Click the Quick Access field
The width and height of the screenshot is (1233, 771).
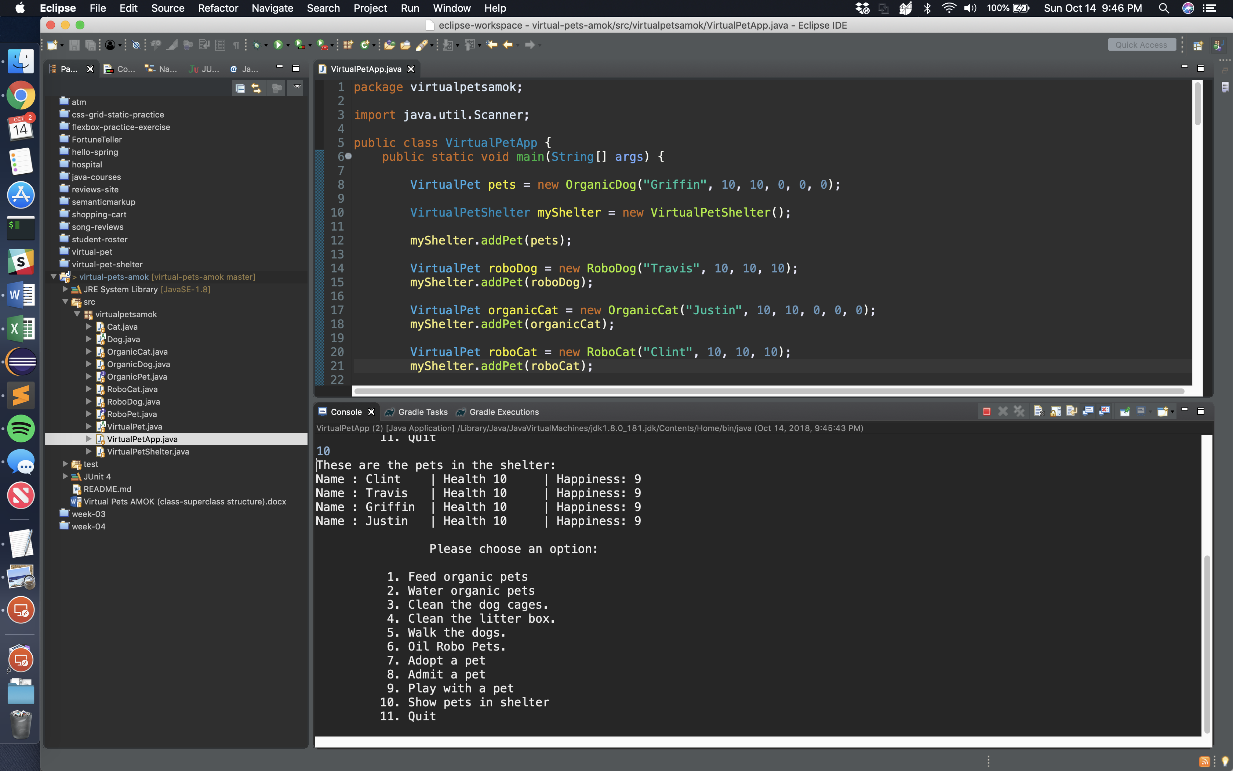click(x=1142, y=45)
